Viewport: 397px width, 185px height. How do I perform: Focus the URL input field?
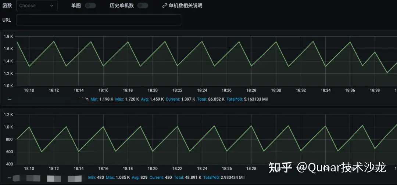(x=99, y=20)
